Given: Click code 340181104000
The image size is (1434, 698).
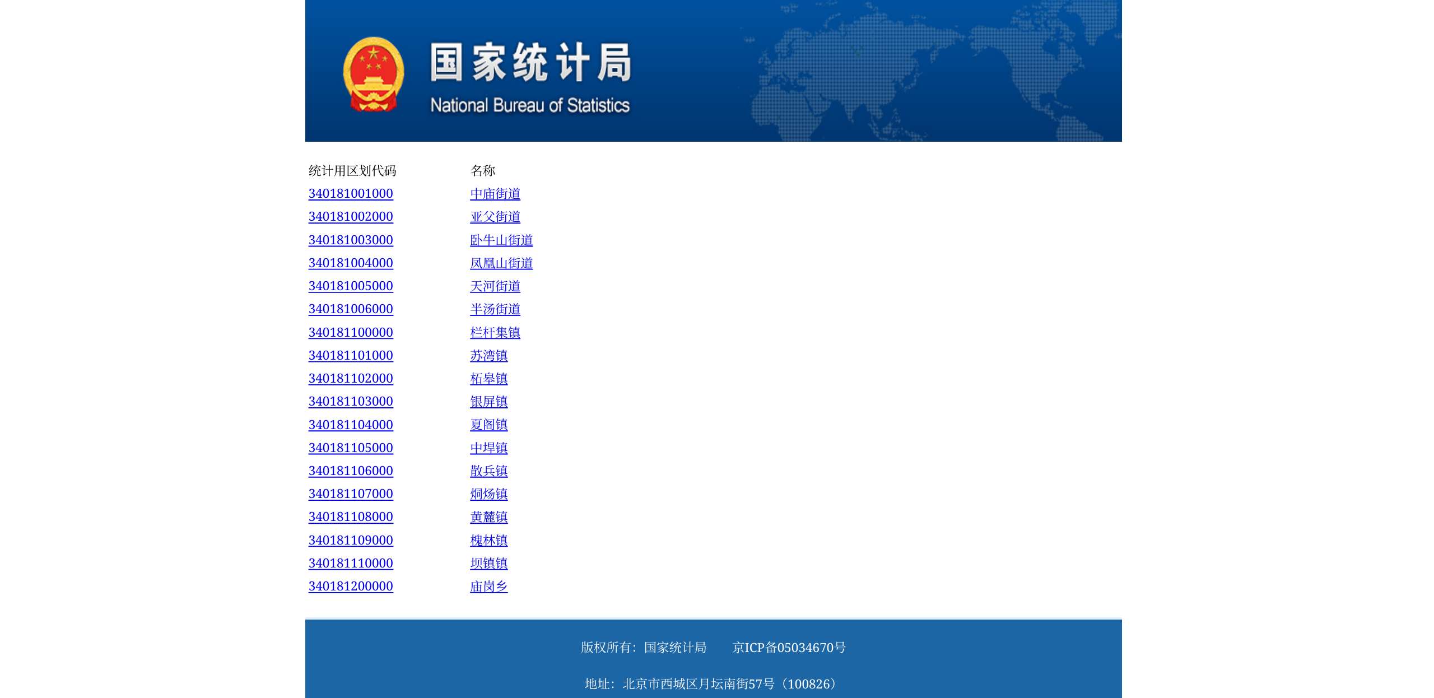Looking at the screenshot, I should click(x=351, y=425).
